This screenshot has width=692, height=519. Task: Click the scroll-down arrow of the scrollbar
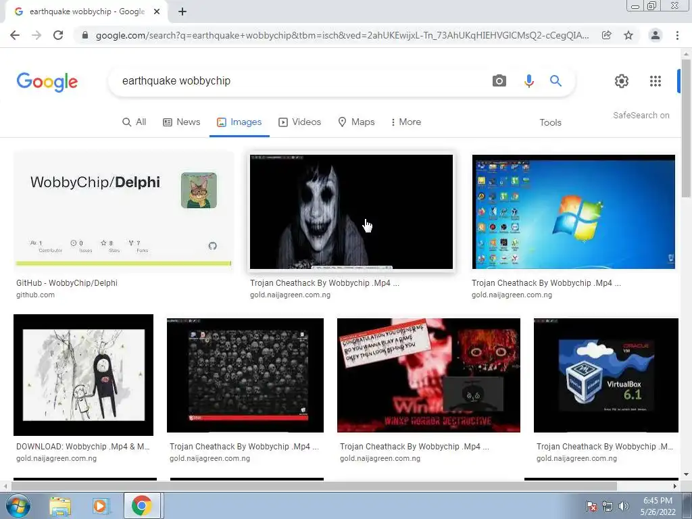click(687, 475)
